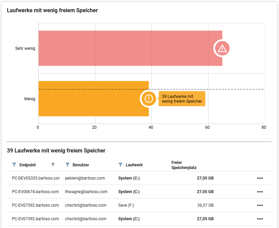279x228 pixels.
Task: Click the red warning triangle icon
Action: pos(222,48)
